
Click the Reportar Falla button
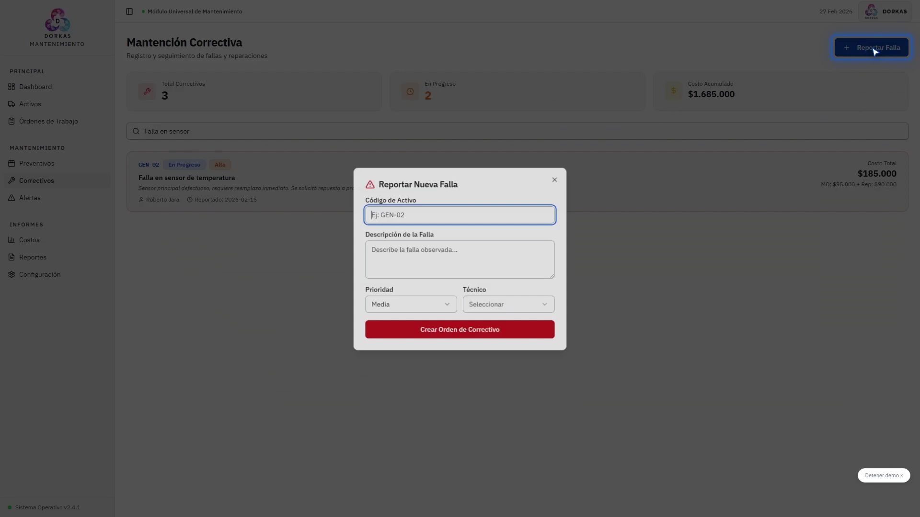click(x=871, y=47)
